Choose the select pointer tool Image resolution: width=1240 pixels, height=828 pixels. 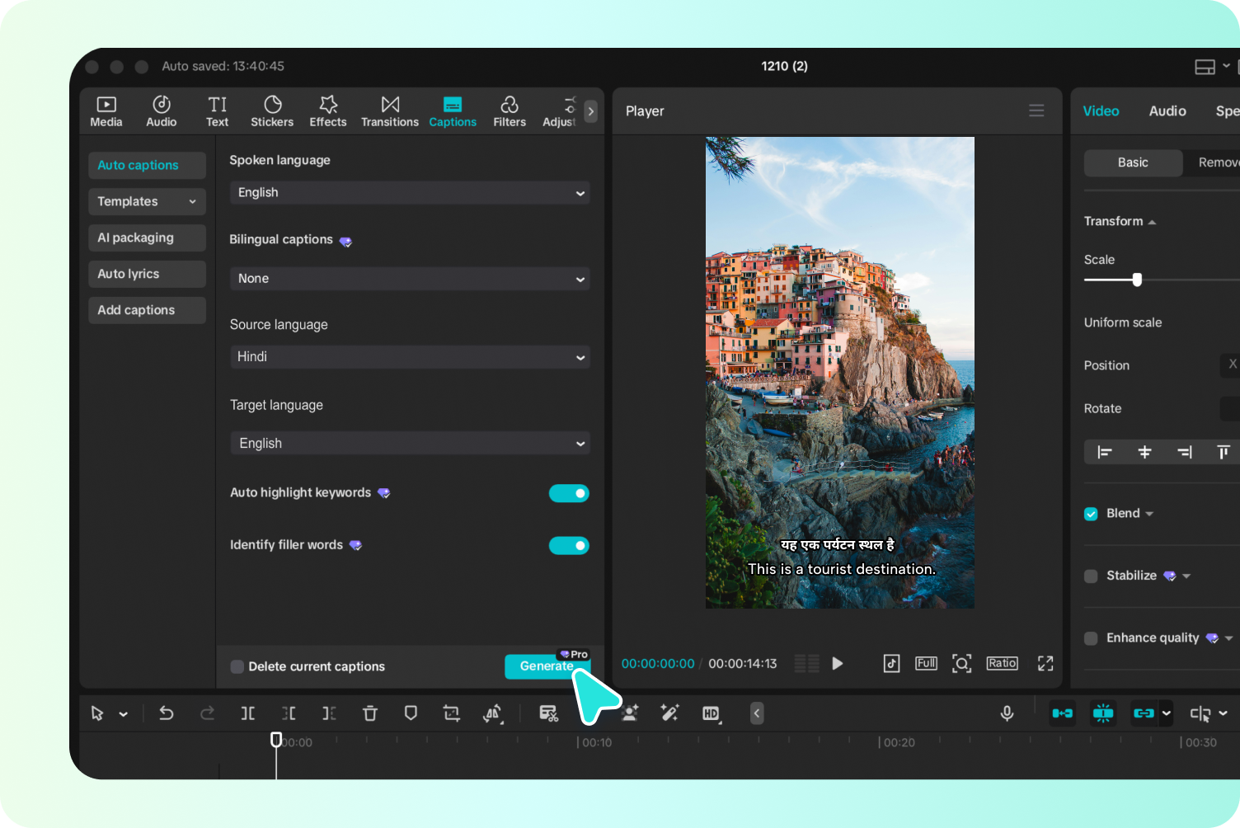tap(97, 713)
